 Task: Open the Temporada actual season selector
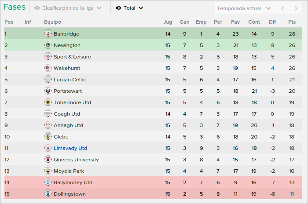(x=244, y=8)
